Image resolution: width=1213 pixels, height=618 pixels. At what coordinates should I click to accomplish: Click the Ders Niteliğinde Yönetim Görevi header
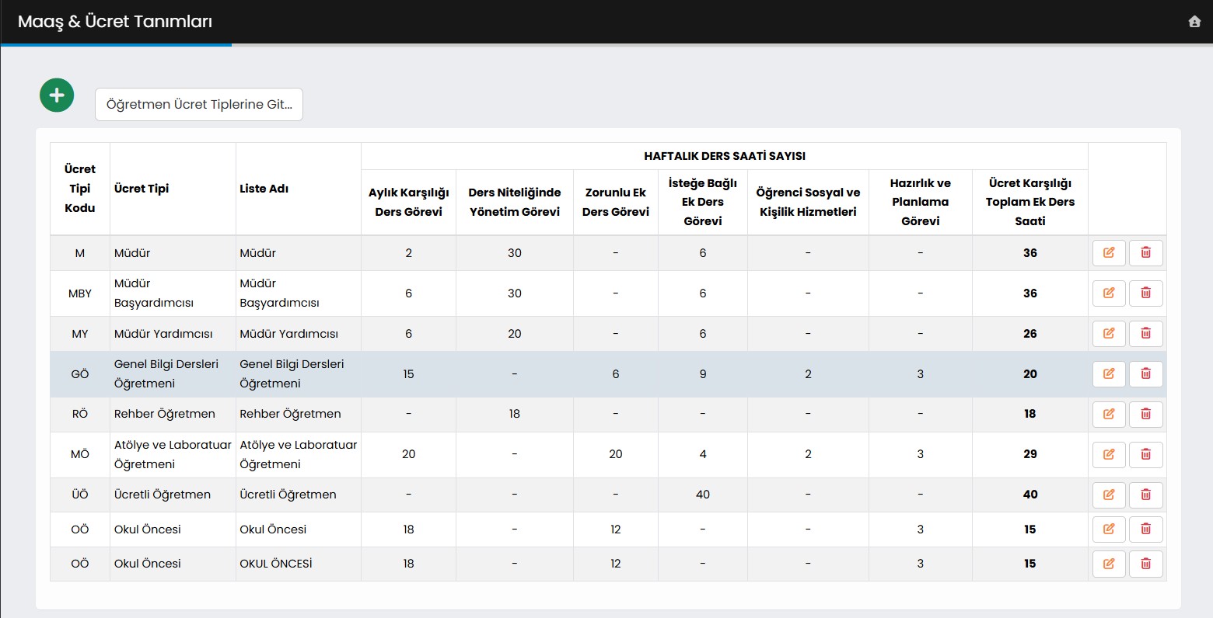pyautogui.click(x=515, y=202)
